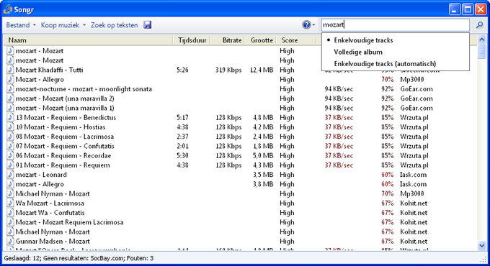Click the 12,4 MB size value

tap(262, 70)
